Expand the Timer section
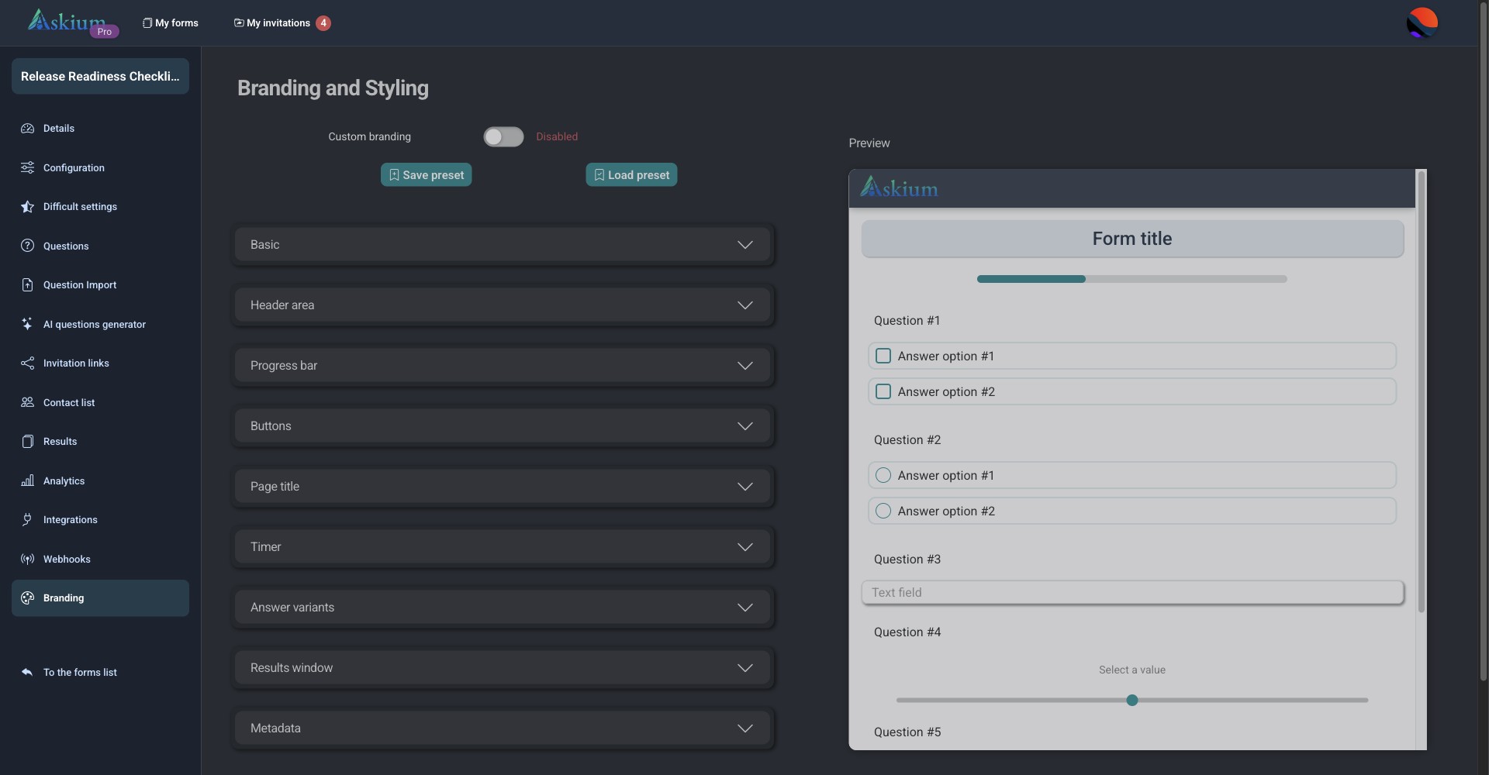Screen dimensions: 1489x775 tap(503, 547)
